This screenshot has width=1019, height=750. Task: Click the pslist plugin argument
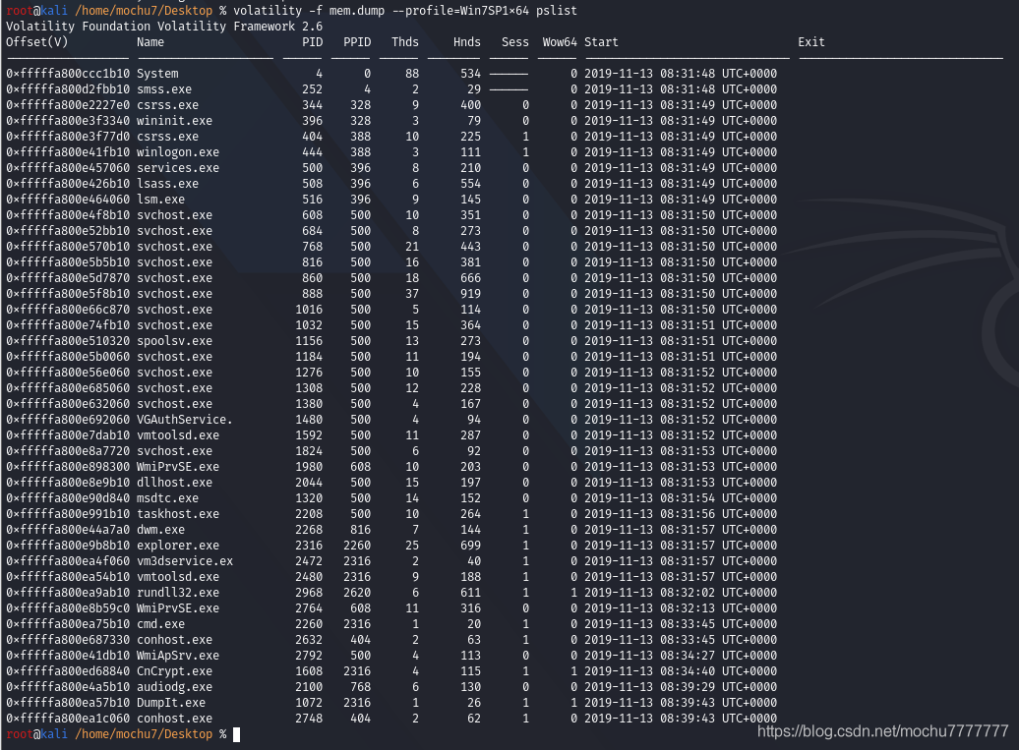tap(557, 11)
